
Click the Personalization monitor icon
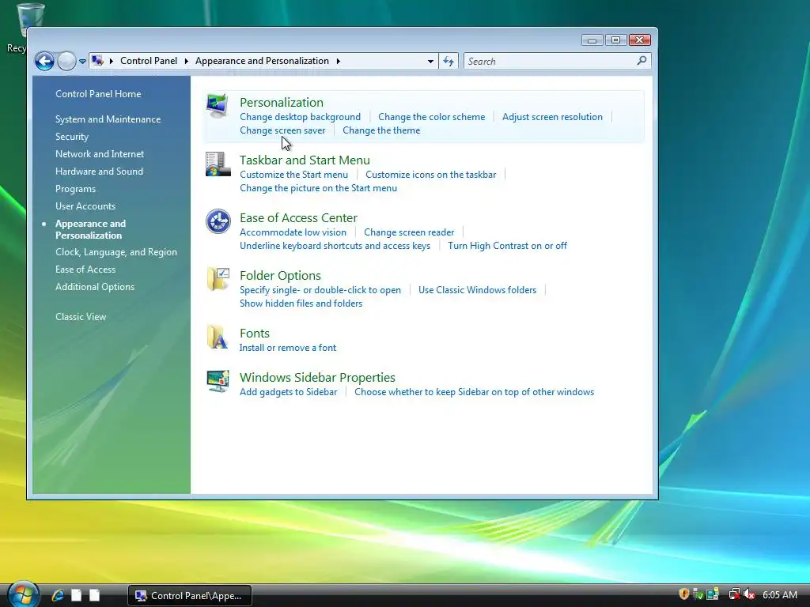tap(217, 105)
